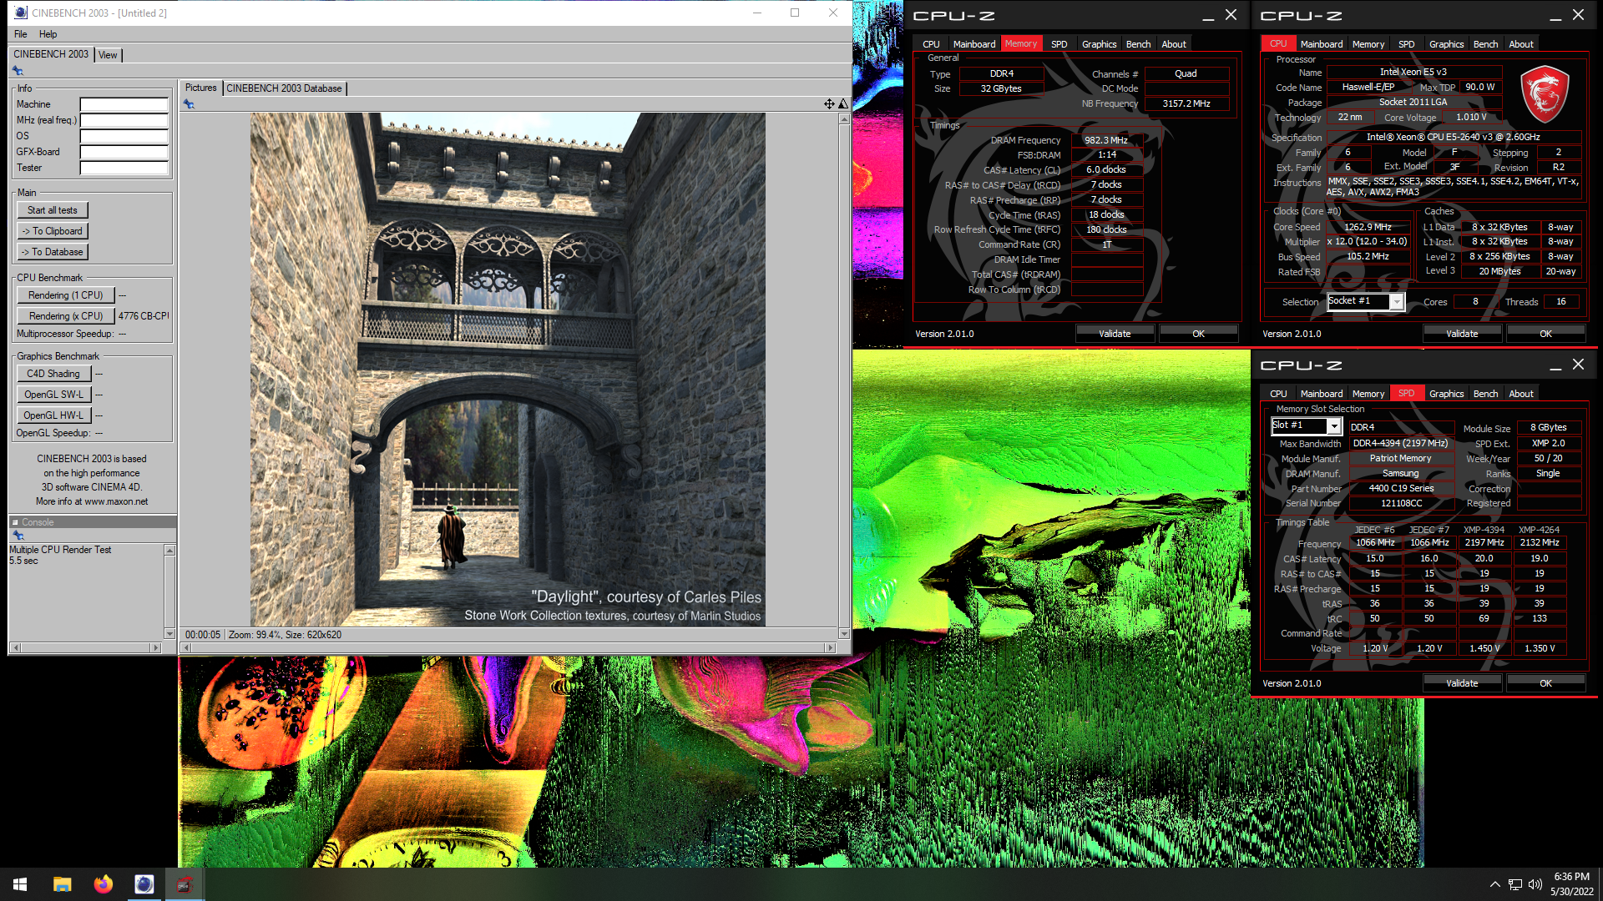Click 'Multiple CPU Render Test' console line
This screenshot has width=1603, height=901.
(x=60, y=551)
